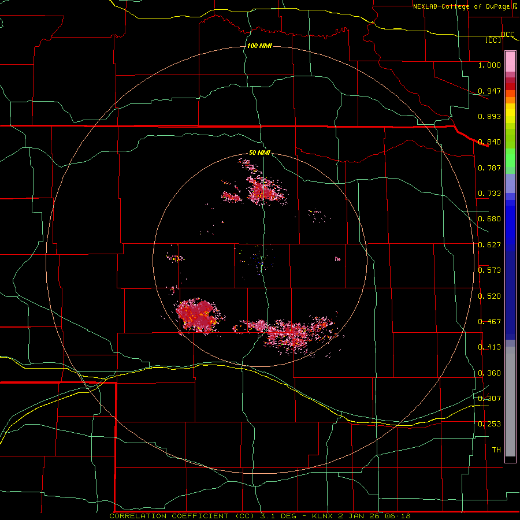
Task: Click the KLNX station identifier
Action: tap(322, 516)
